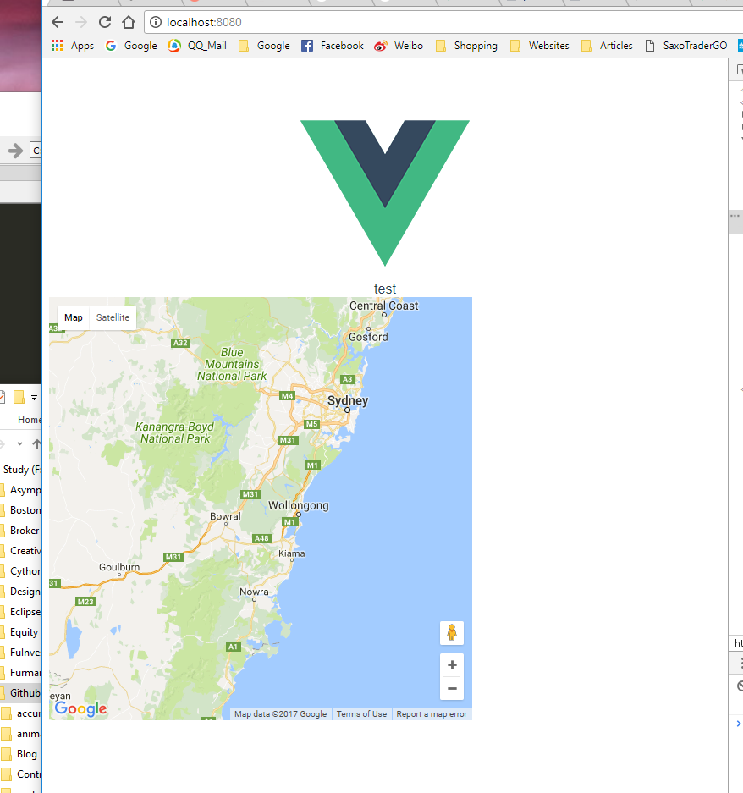Open the Apps grid bookmark
Screen dimensions: 743x793
tap(72, 46)
